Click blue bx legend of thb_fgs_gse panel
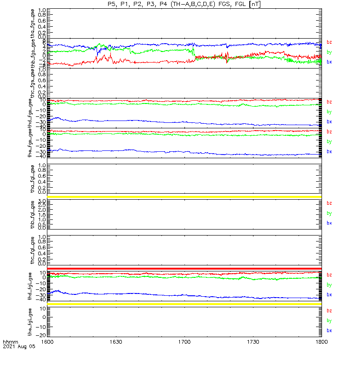The image size is (345, 368). pyautogui.click(x=329, y=62)
